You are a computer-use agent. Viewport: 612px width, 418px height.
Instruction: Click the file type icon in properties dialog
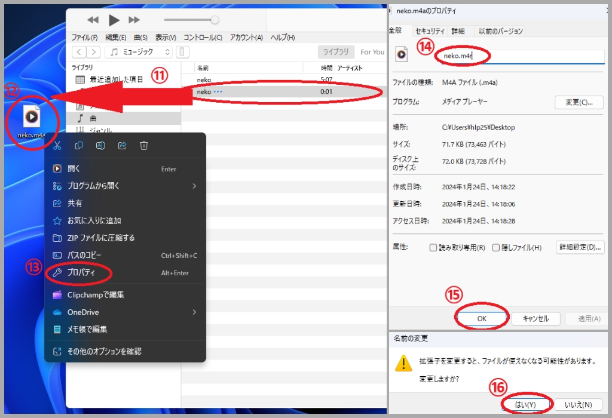pyautogui.click(x=401, y=54)
